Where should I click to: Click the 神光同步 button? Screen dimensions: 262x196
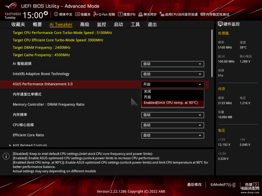tap(147, 14)
